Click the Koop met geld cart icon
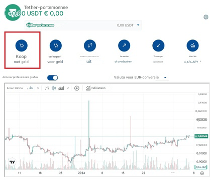The width and height of the screenshot is (211, 180). [x=22, y=45]
